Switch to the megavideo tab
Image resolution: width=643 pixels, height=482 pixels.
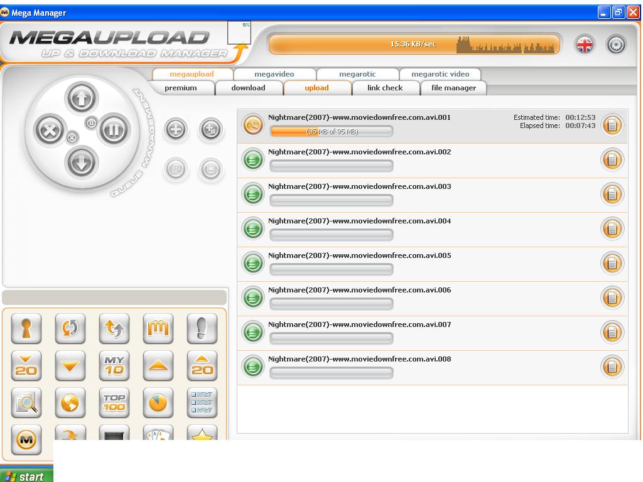tap(274, 74)
